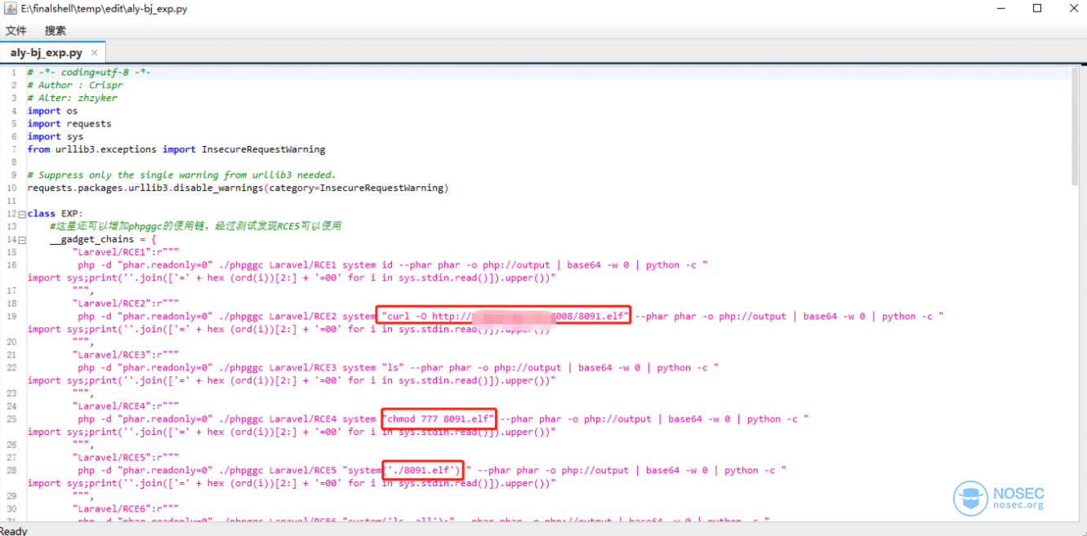This screenshot has height=536, width=1087.
Task: Click 'from urllib3.exceptions import InsecureRequestWarning' line
Action: click(x=176, y=149)
